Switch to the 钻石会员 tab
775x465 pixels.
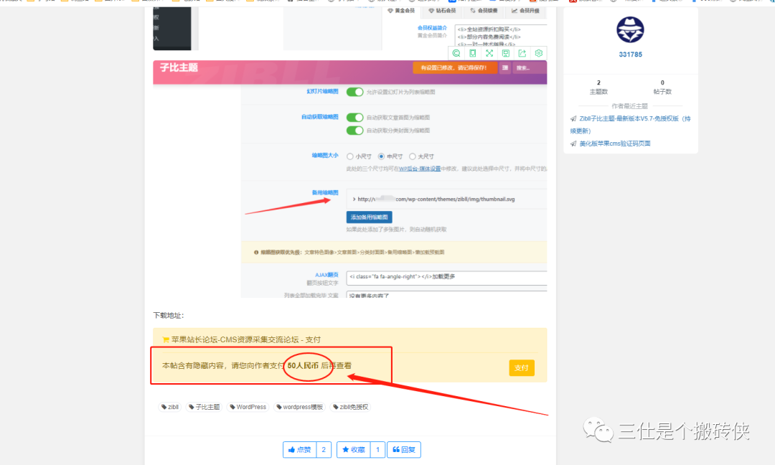[x=444, y=11]
